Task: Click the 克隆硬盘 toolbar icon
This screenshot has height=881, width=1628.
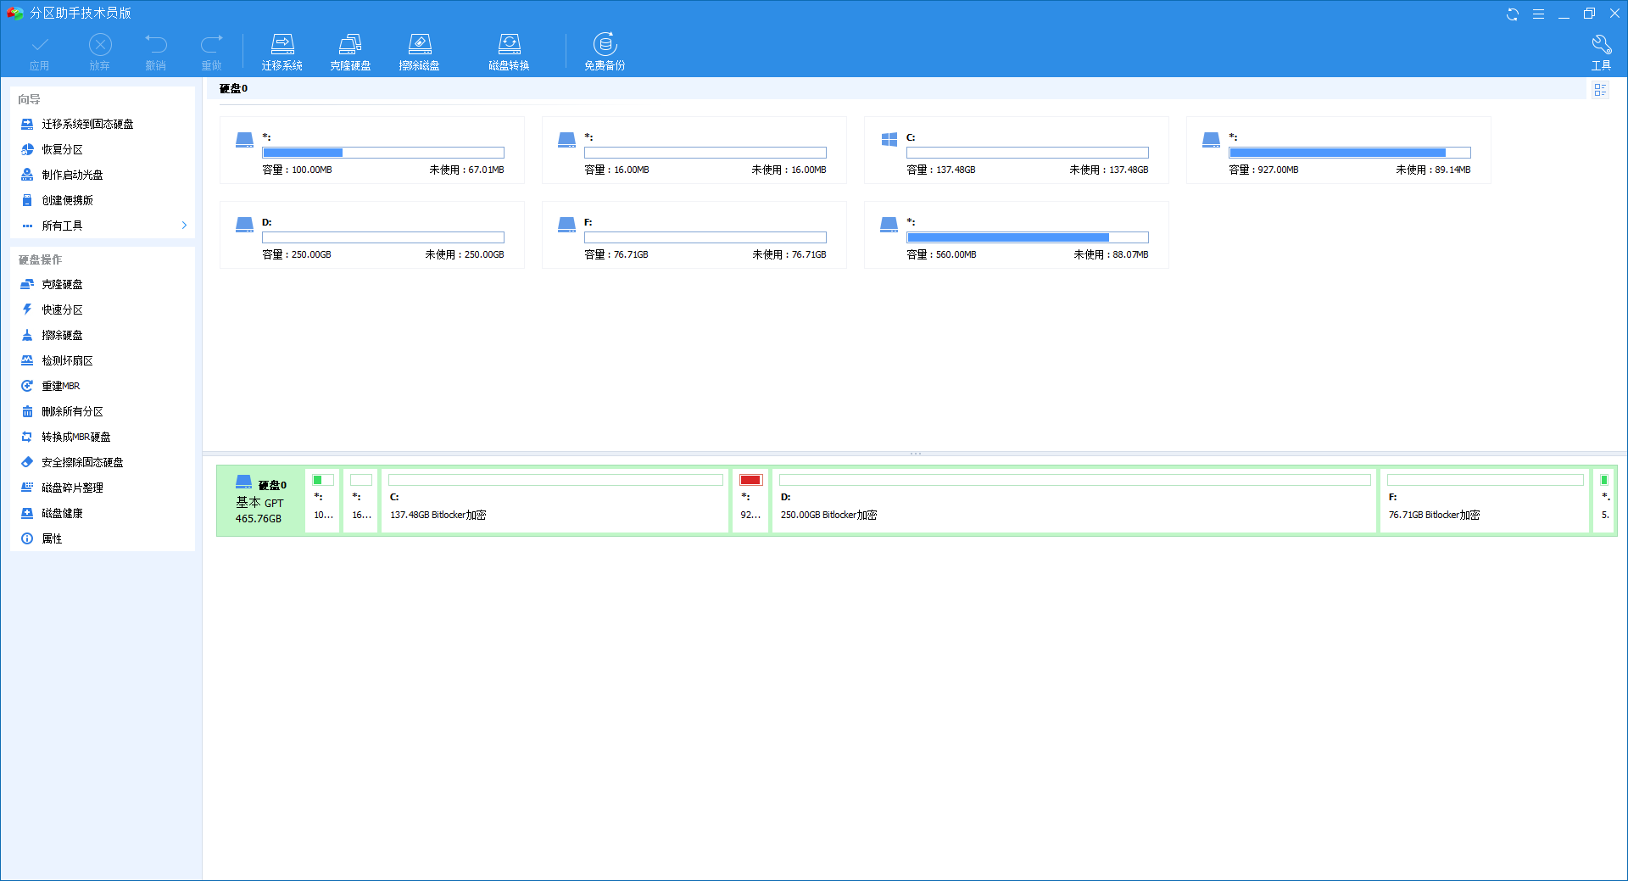Action: pyautogui.click(x=350, y=52)
